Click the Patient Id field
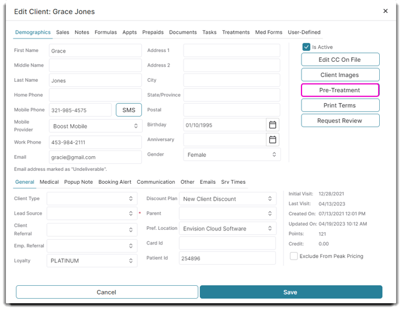402x315 pixels. coord(227,258)
